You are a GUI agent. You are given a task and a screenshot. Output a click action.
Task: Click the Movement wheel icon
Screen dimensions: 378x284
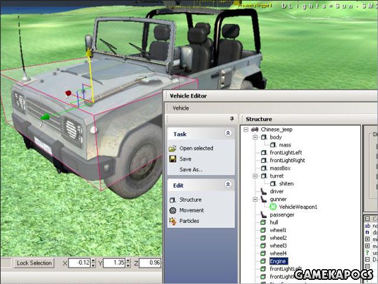(172, 211)
